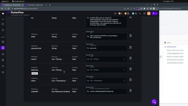Edit the lottie default value URL field
This screenshot has height=106, width=188.
[106, 37]
